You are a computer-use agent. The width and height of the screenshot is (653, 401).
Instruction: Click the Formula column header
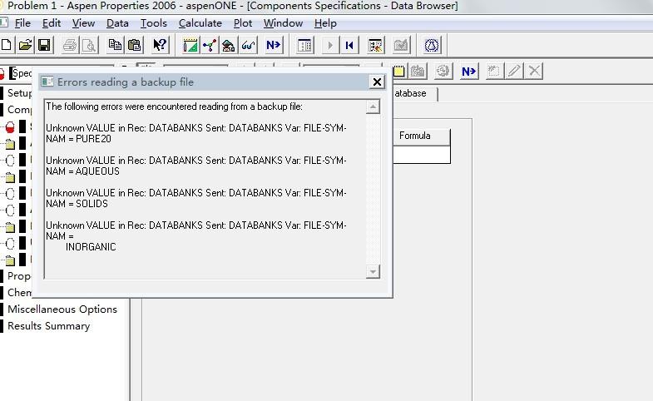click(422, 136)
